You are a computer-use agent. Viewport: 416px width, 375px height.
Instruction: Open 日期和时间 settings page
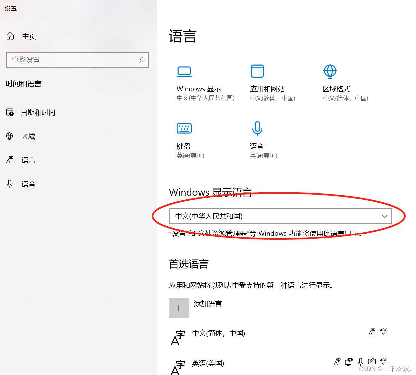(38, 113)
